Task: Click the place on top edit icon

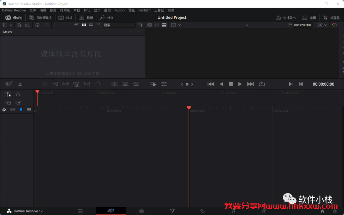Action: pyautogui.click(x=87, y=84)
